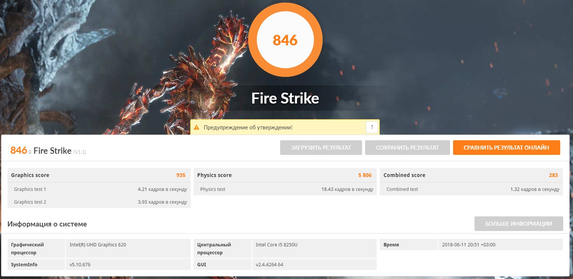Click the Combined score header

[404, 175]
